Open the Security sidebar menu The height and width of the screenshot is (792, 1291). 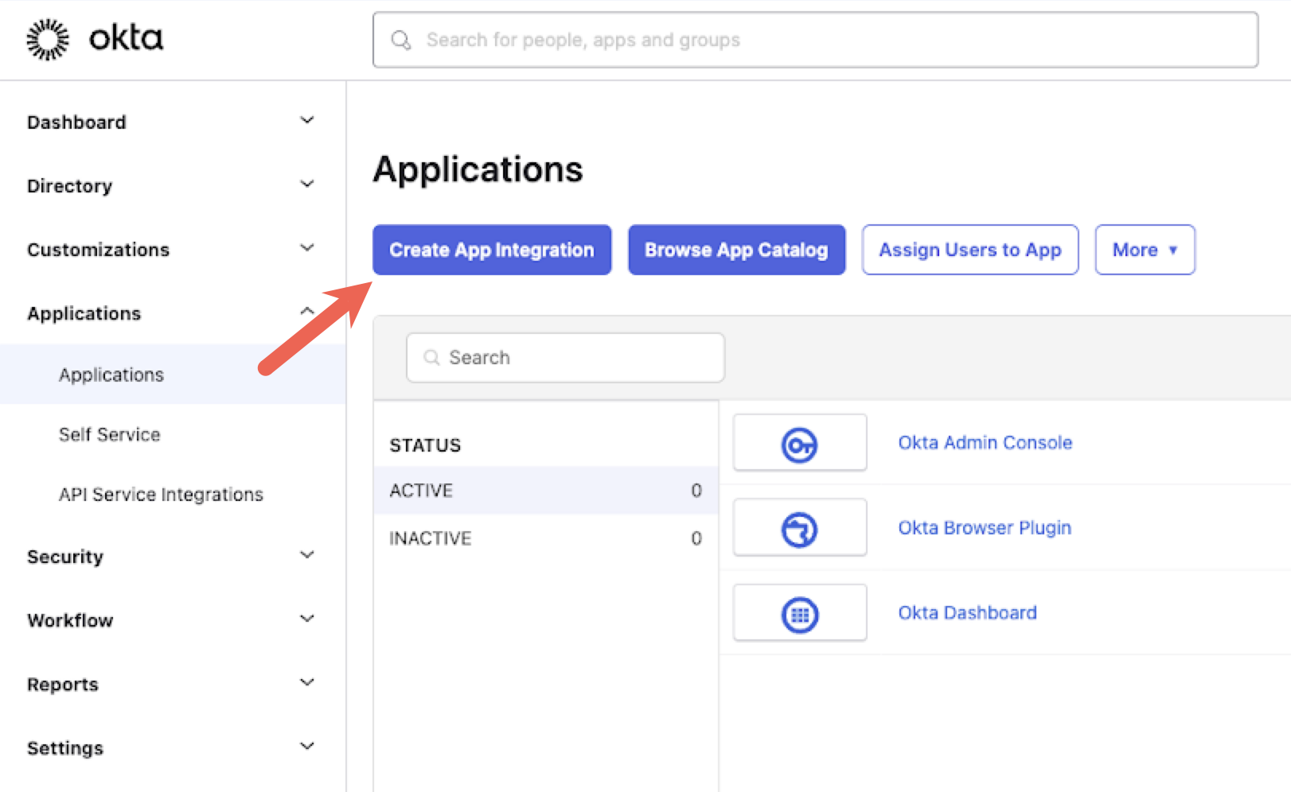coord(65,557)
